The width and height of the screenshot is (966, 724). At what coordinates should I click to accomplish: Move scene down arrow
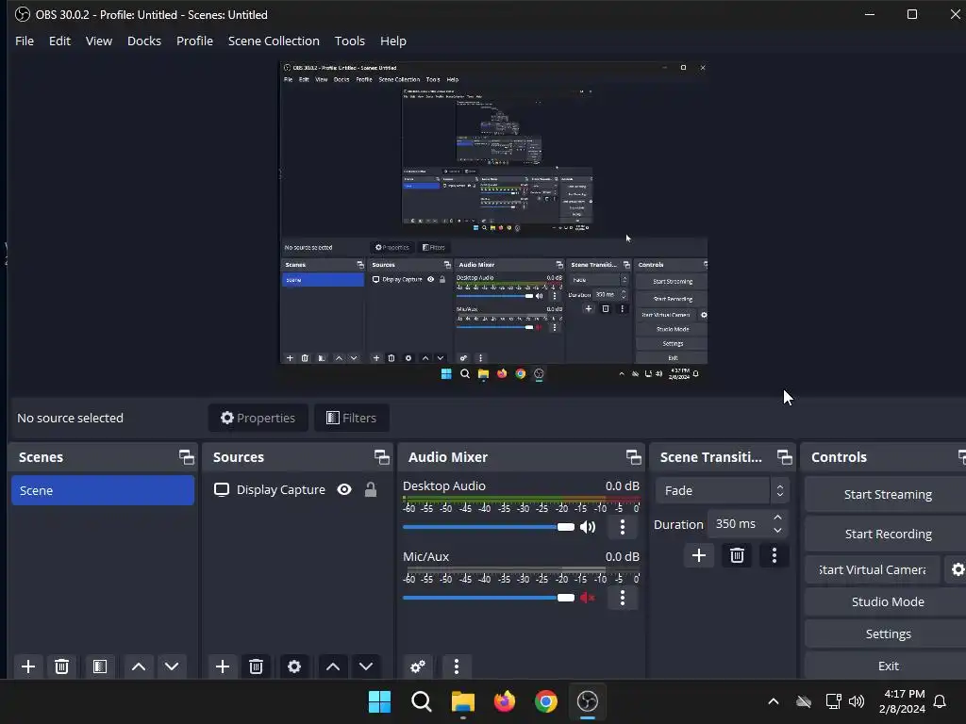(172, 666)
